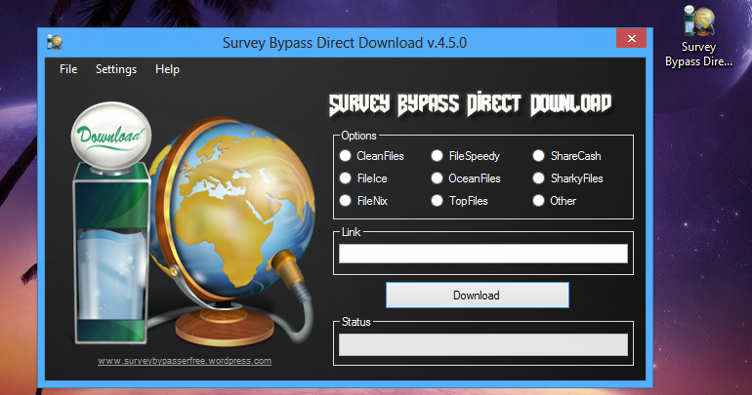Open the File menu
752x395 pixels.
[68, 69]
